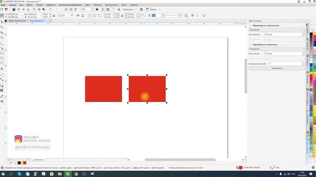Screen dimensions: 316x177
Task: Click the Apply (Применить) button
Action: point(277,68)
